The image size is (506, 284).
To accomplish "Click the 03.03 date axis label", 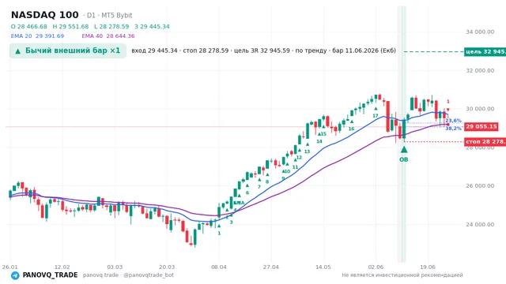I will (115, 267).
